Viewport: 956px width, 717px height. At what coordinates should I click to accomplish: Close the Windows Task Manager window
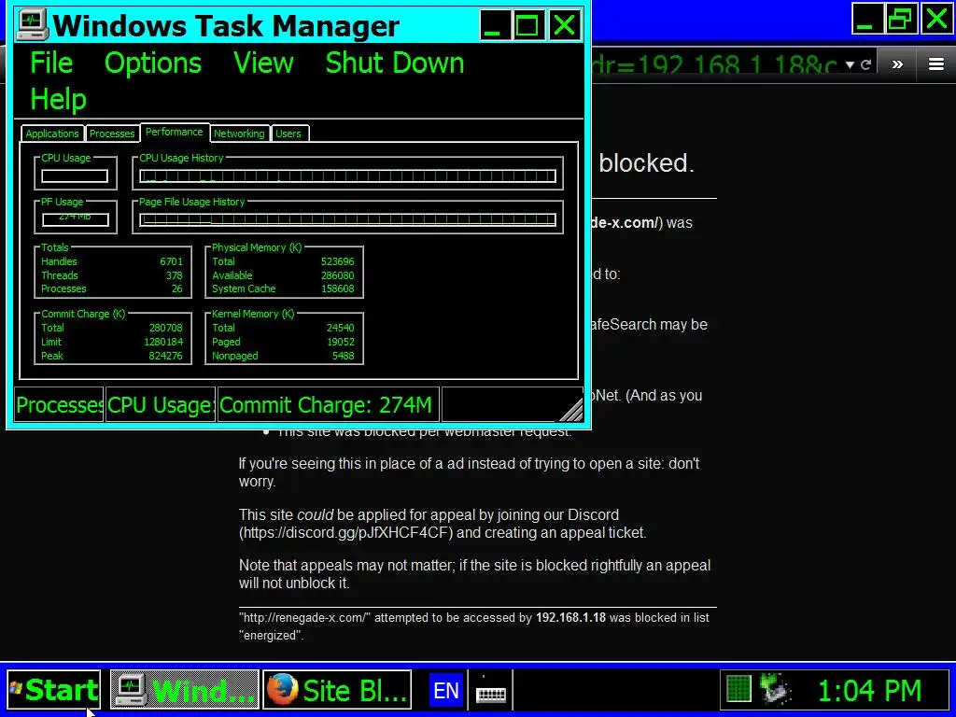tap(565, 25)
